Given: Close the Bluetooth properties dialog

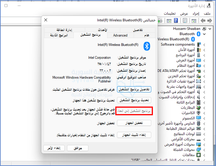Looking at the screenshot, I should tap(46, 20).
